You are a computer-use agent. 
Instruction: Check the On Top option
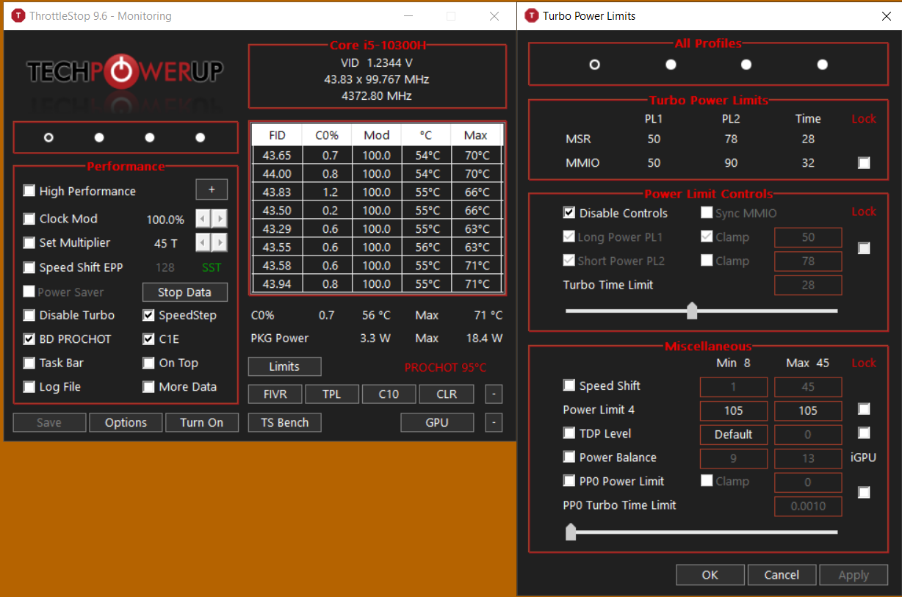click(x=149, y=363)
